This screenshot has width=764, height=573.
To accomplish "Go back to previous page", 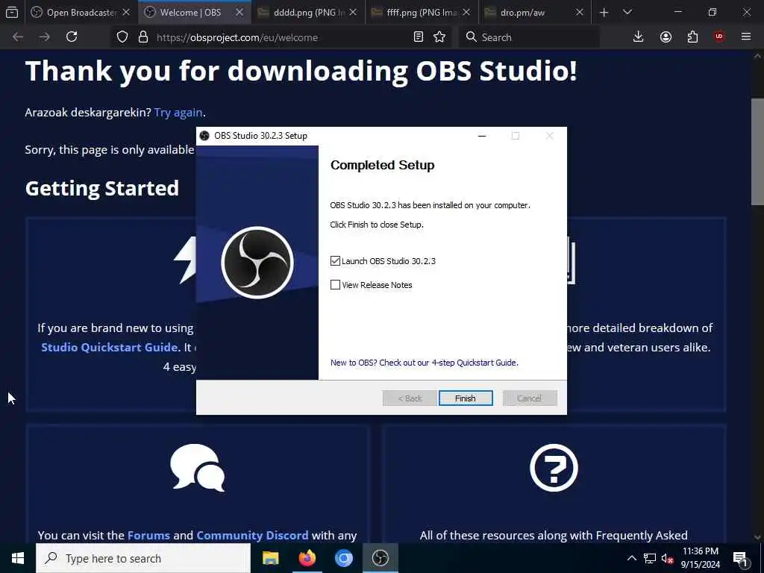I will click(18, 37).
